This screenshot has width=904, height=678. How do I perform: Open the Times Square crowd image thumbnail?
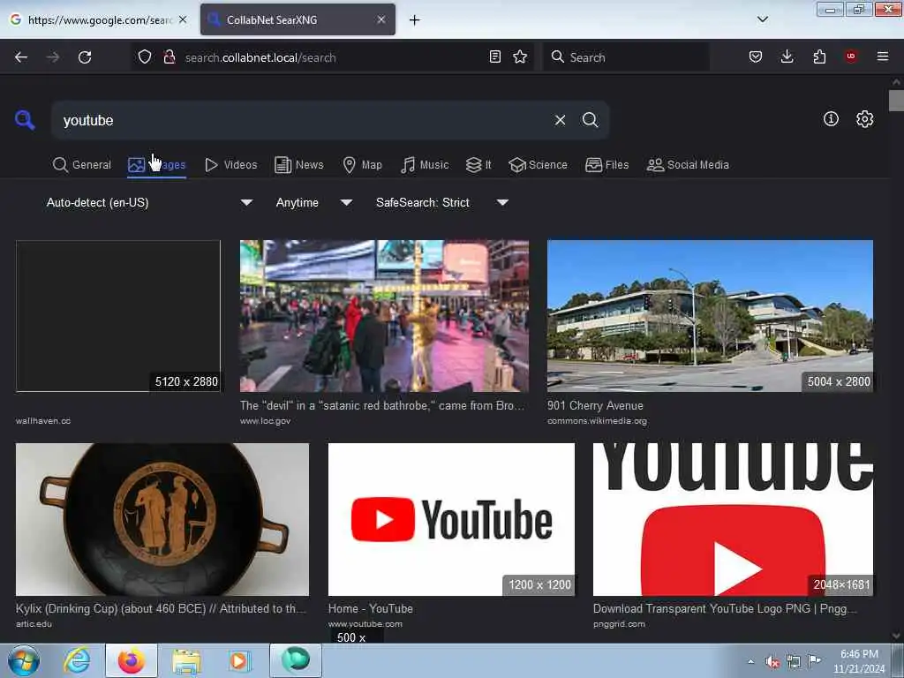[384, 316]
